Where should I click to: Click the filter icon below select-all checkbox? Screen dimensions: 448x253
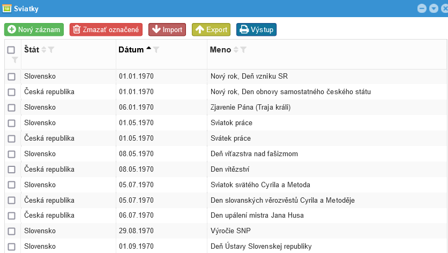15,60
